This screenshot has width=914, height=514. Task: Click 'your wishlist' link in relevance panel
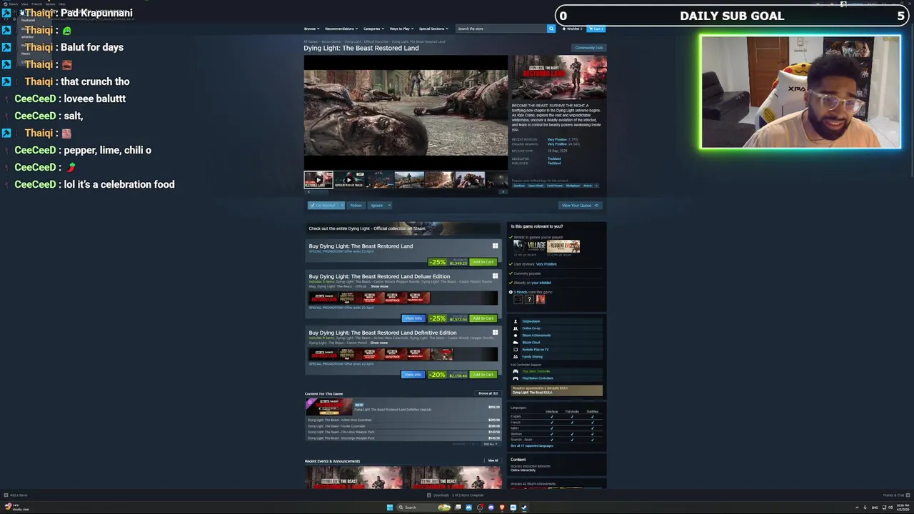[541, 283]
